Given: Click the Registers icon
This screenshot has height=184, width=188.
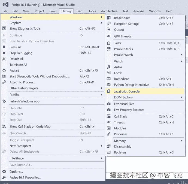Looking at the screenshot, I should [x=109, y=152].
